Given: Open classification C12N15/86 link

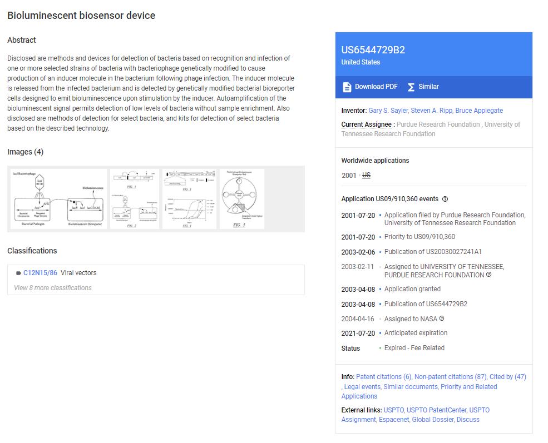Looking at the screenshot, I should pos(40,273).
